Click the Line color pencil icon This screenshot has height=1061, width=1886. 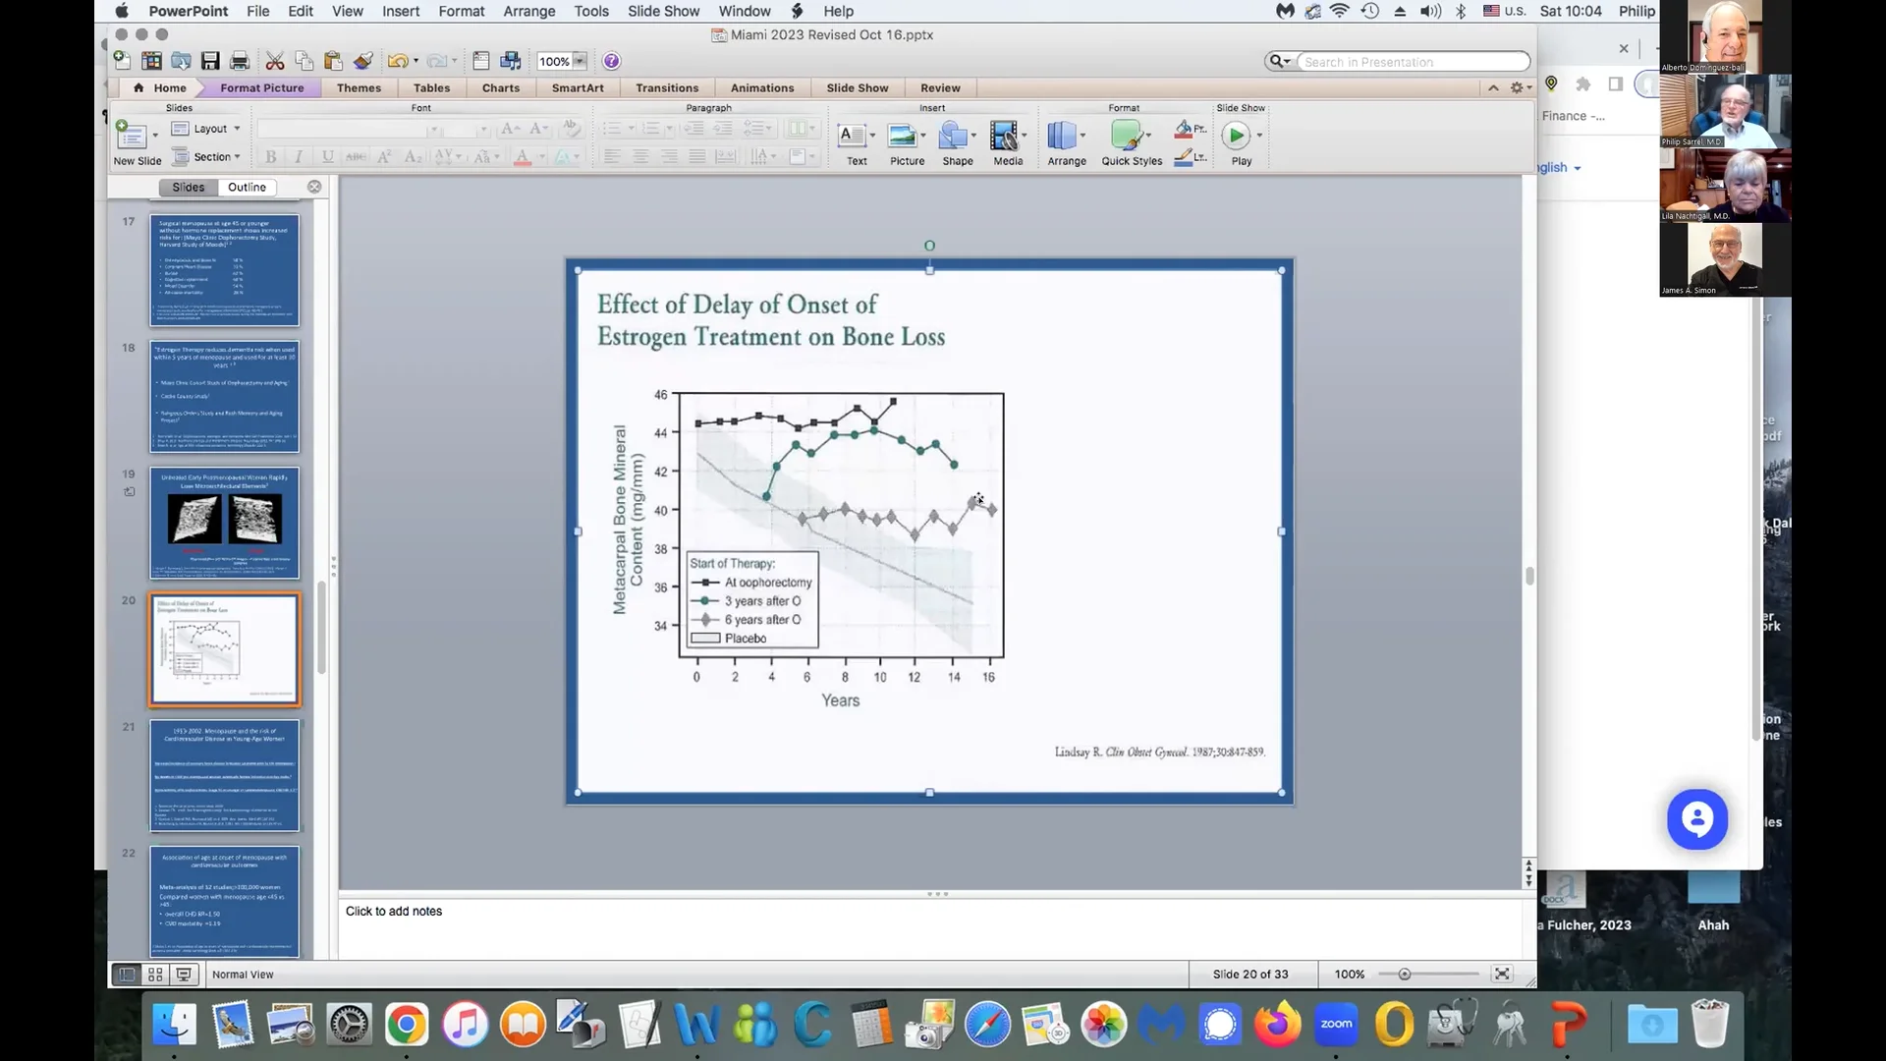pyautogui.click(x=1185, y=157)
